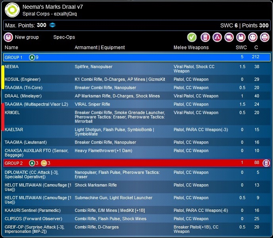The height and width of the screenshot is (238, 273).
Task: Open the speech bubble comments icon
Action: click(x=229, y=37)
